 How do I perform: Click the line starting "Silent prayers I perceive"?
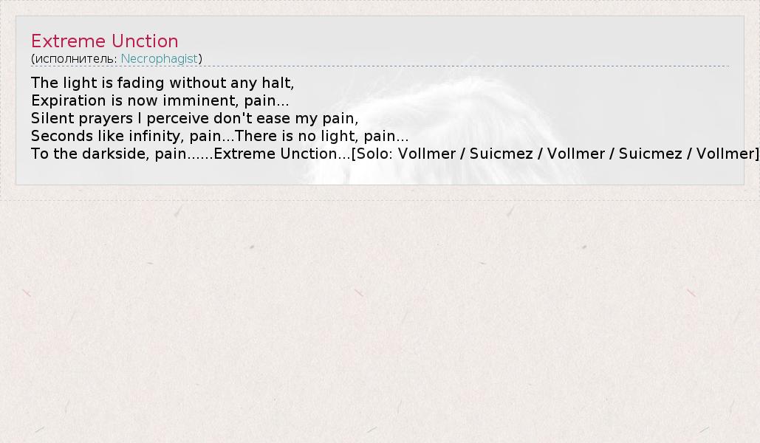point(194,119)
